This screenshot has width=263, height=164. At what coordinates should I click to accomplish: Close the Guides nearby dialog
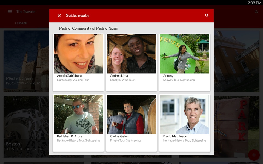click(x=59, y=16)
